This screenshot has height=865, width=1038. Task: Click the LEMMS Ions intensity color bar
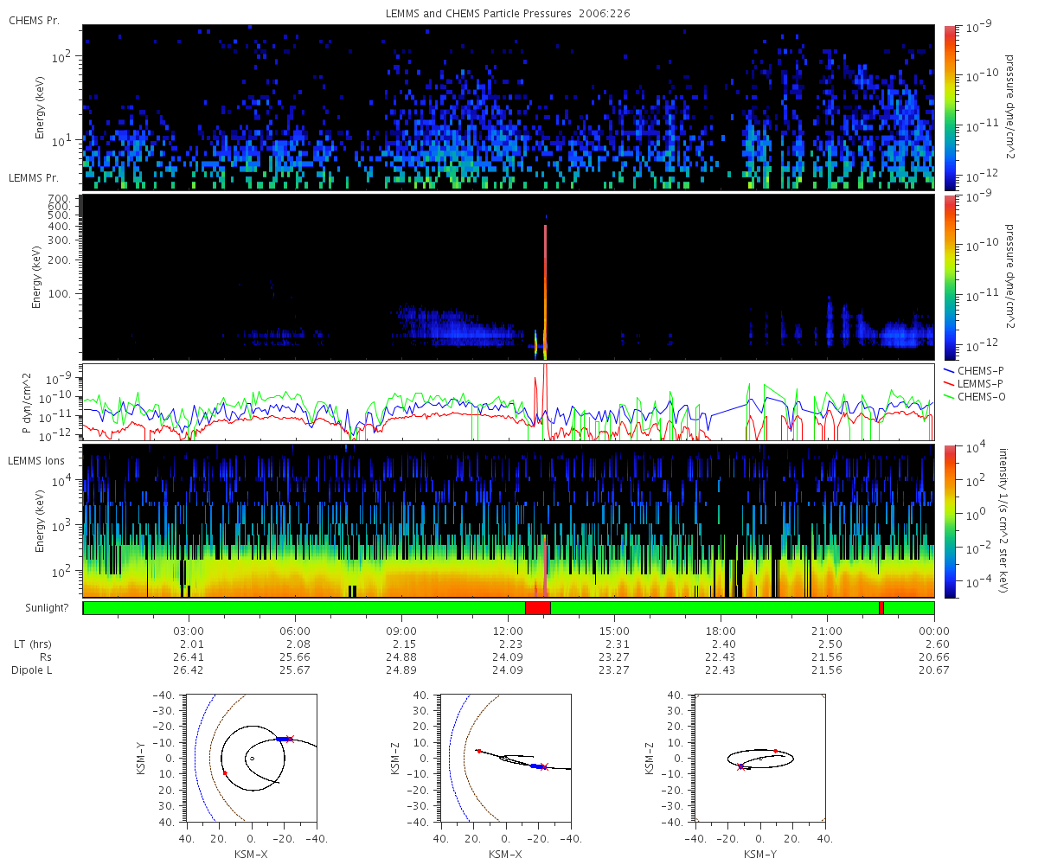(951, 521)
